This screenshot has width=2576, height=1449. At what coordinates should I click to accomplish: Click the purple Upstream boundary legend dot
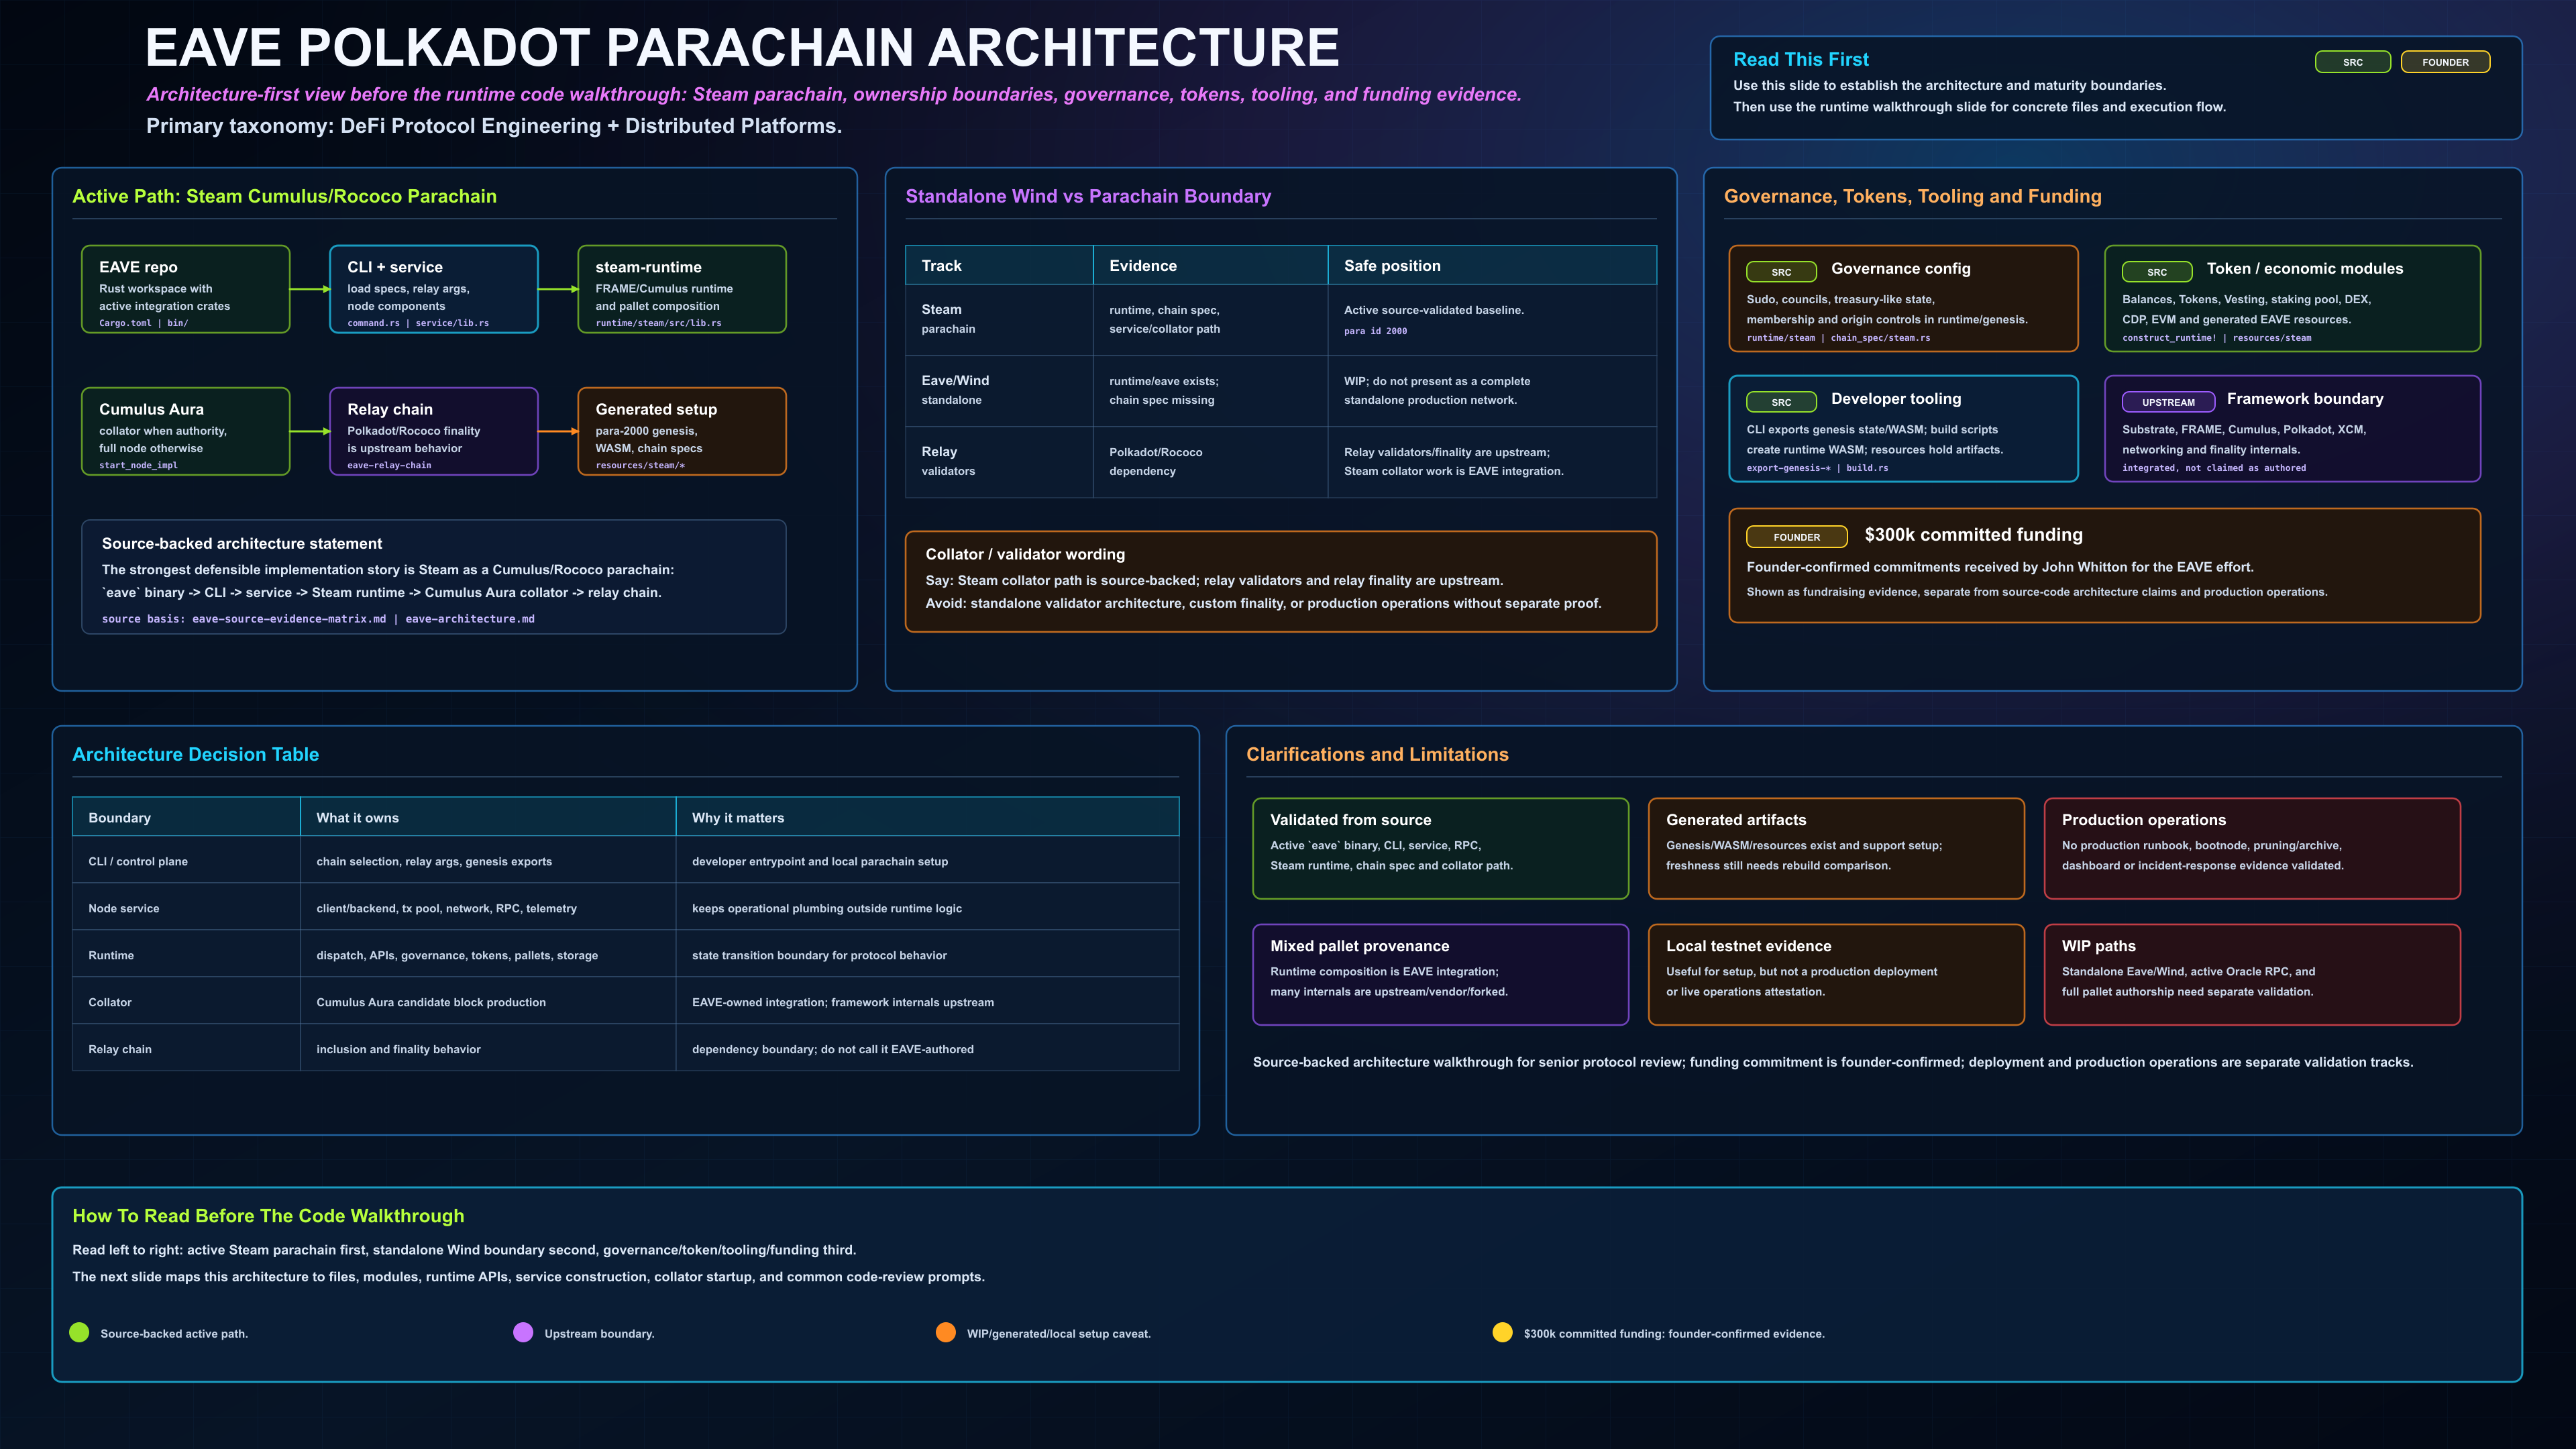[x=523, y=1332]
